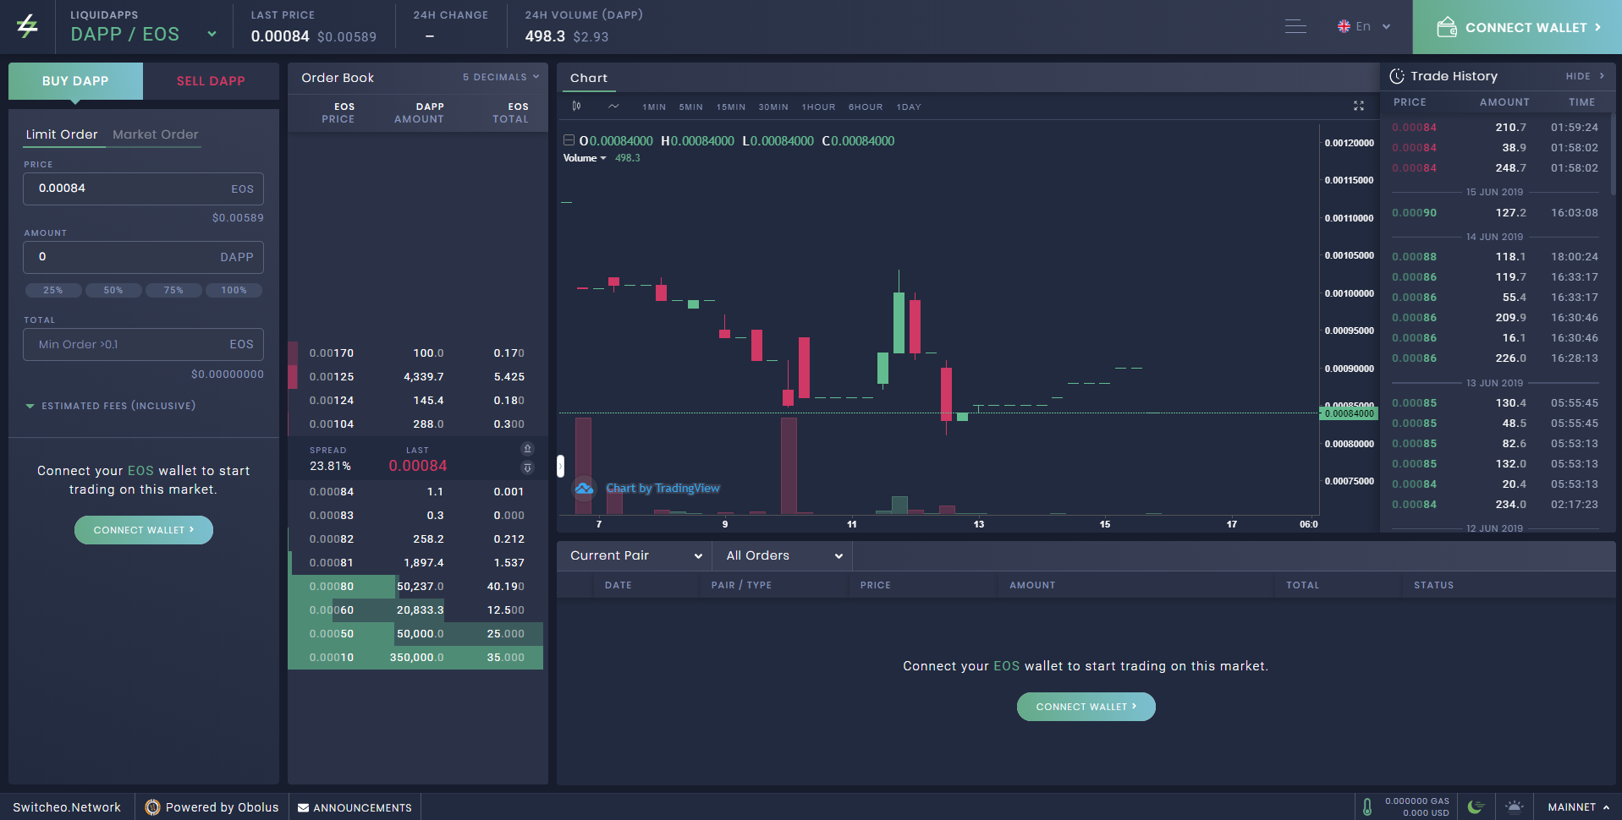
Task: Enable dark night mode moon toggle
Action: 1476,806
